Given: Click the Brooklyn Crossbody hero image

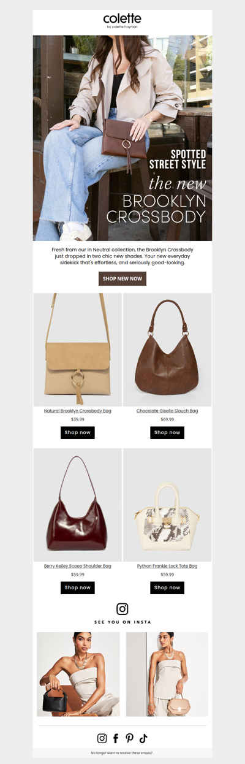Looking at the screenshot, I should pos(123,138).
